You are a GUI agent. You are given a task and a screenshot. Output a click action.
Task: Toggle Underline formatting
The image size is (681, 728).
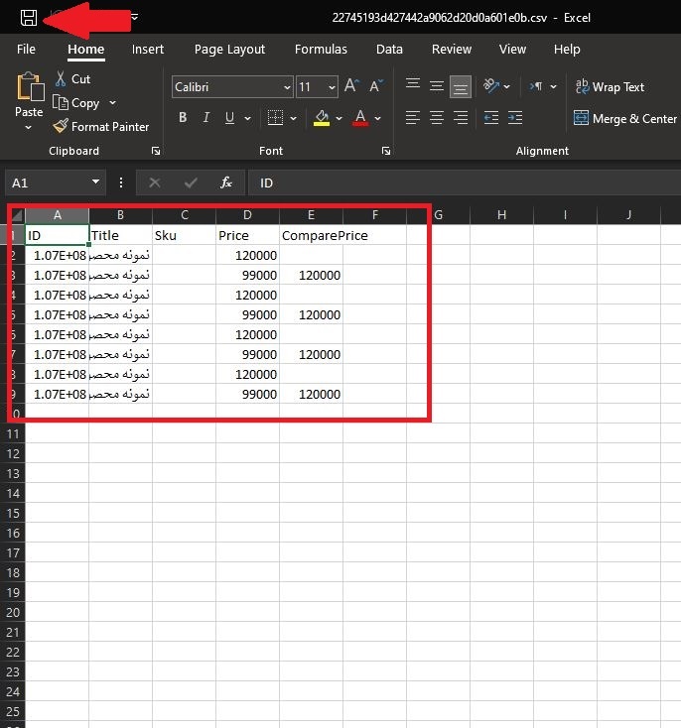click(230, 118)
